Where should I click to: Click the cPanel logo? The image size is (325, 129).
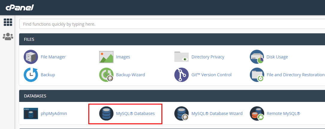pos(19,7)
